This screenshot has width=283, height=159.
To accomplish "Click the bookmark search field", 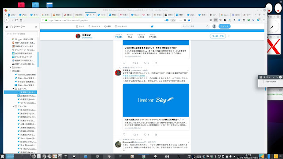I will pyautogui.click(x=22, y=34).
